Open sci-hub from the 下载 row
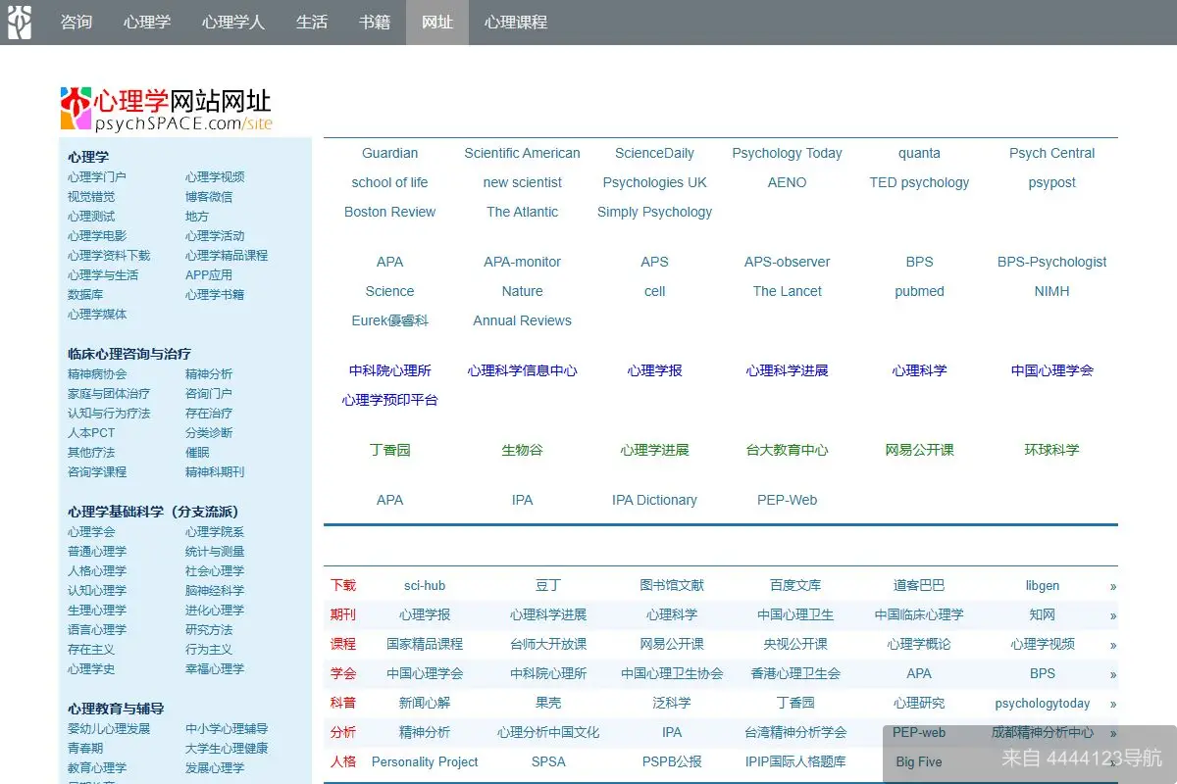This screenshot has width=1177, height=784. point(425,585)
